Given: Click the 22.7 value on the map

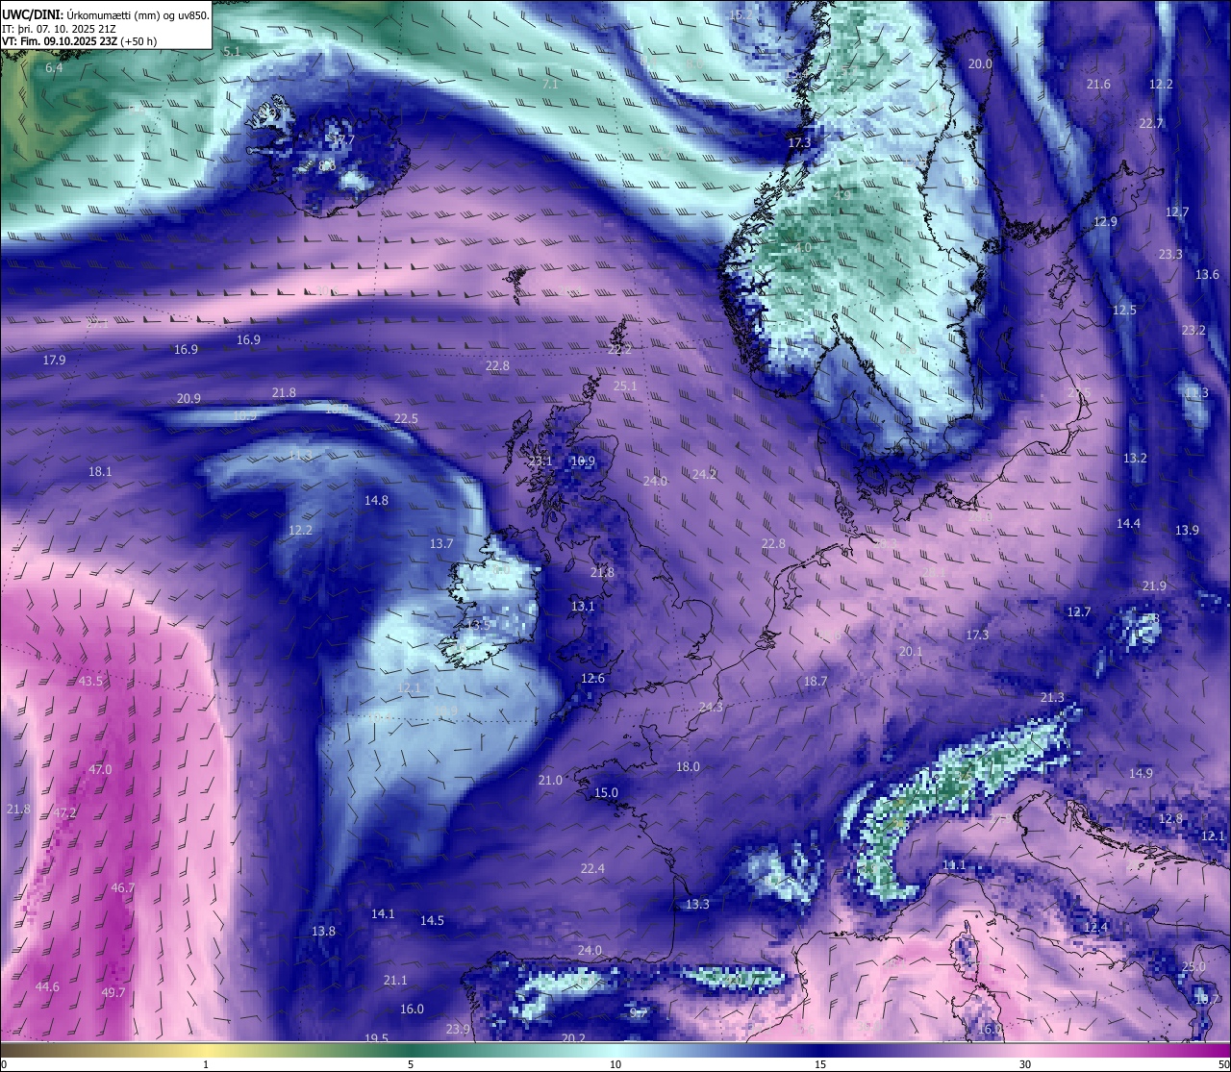Looking at the screenshot, I should click(1151, 124).
